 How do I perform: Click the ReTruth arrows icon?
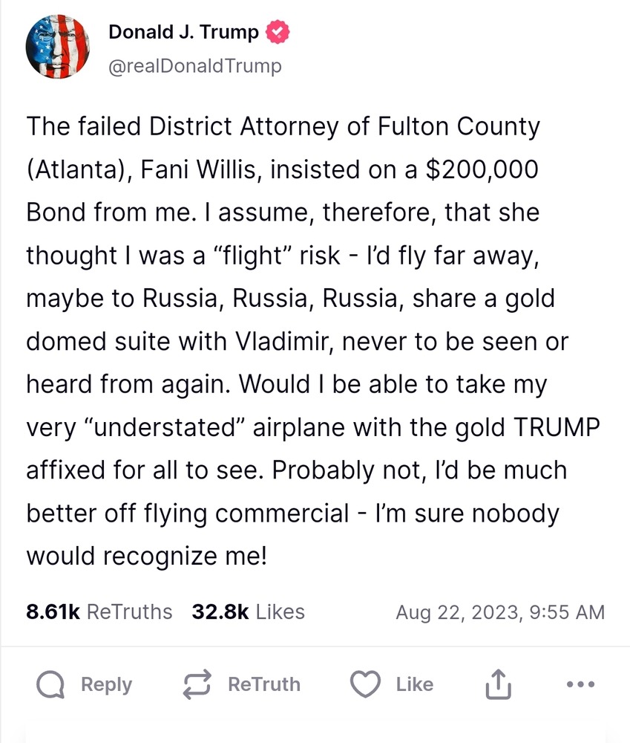(197, 684)
